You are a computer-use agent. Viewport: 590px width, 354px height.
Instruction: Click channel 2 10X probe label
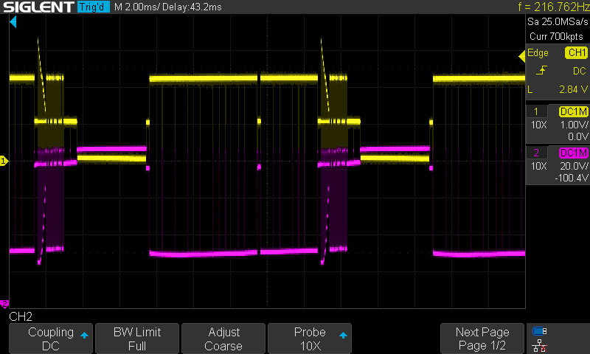point(539,166)
